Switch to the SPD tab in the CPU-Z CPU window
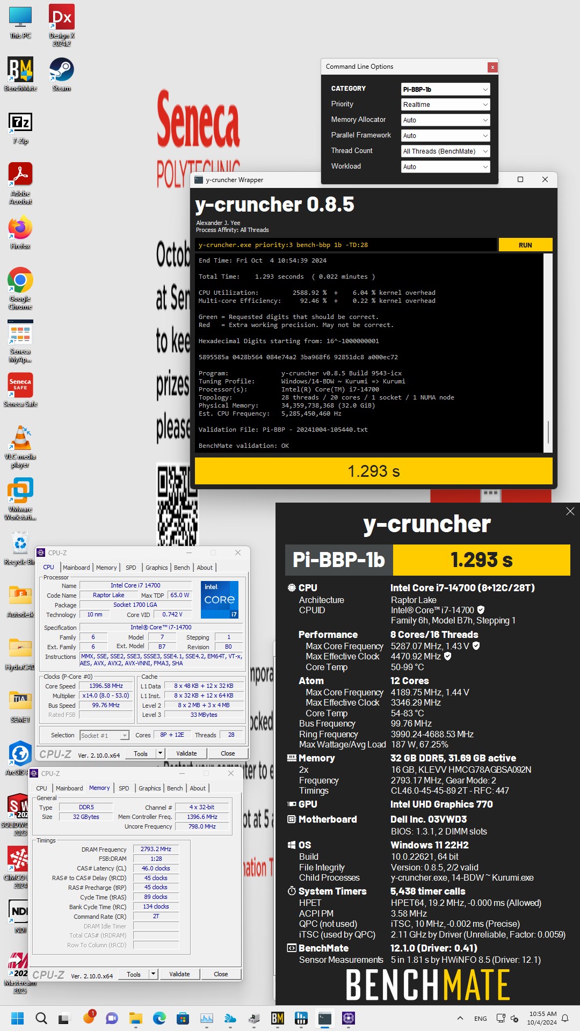The image size is (580, 1031). pyautogui.click(x=130, y=568)
